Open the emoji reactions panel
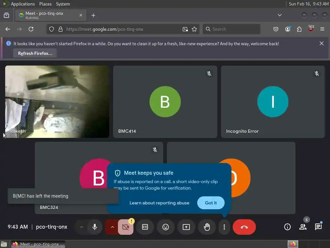The height and width of the screenshot is (248, 330). [x=166, y=227]
